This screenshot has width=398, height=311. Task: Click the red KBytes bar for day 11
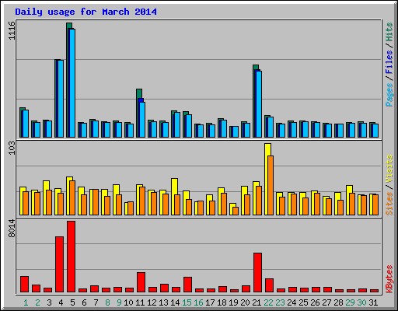click(x=141, y=282)
